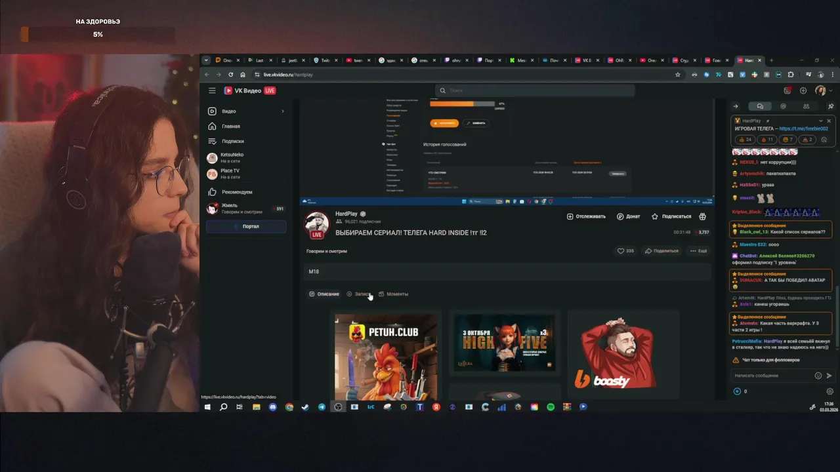Open the user profile avatar menu
The height and width of the screenshot is (472, 840).
[820, 90]
